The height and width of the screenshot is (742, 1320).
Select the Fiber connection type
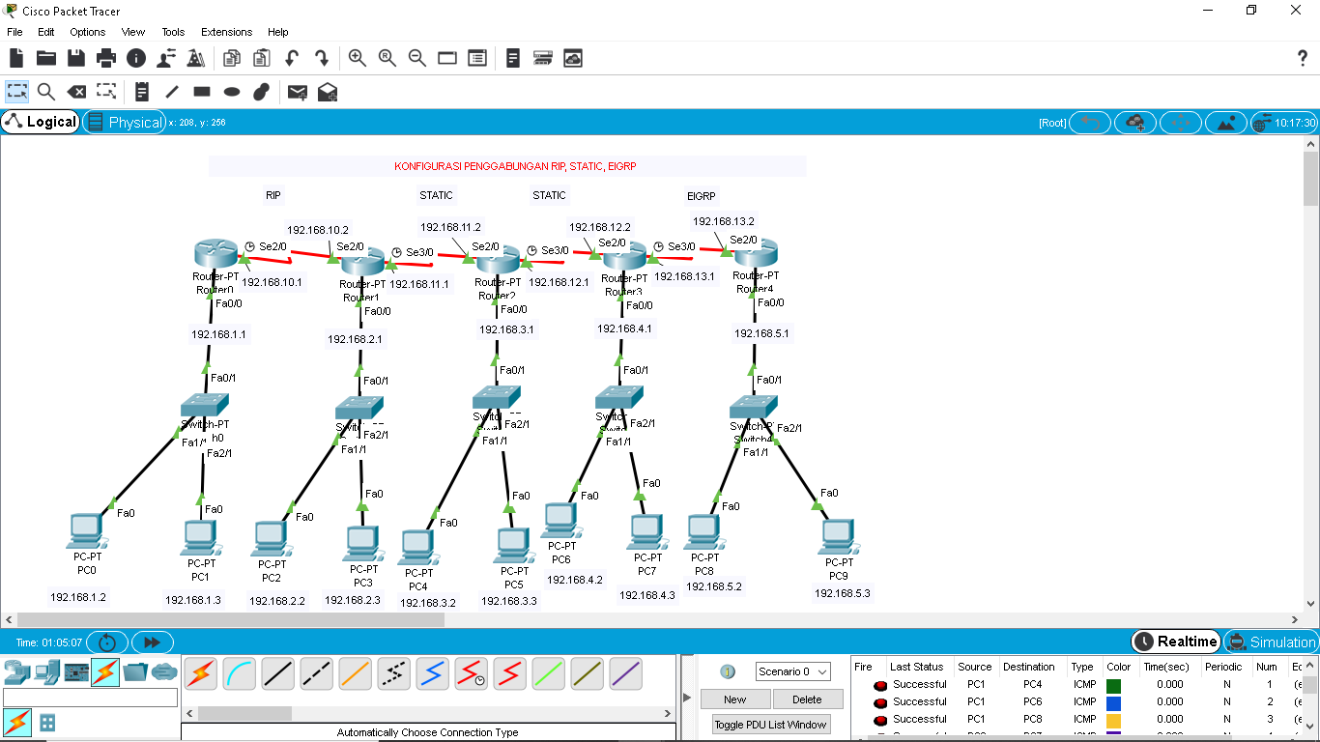coord(355,673)
